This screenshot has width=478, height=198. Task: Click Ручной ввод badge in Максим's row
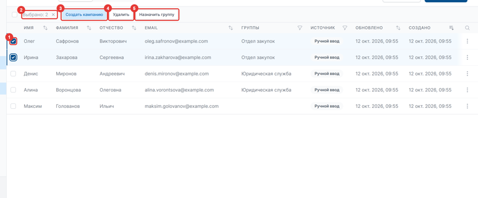pyautogui.click(x=327, y=106)
